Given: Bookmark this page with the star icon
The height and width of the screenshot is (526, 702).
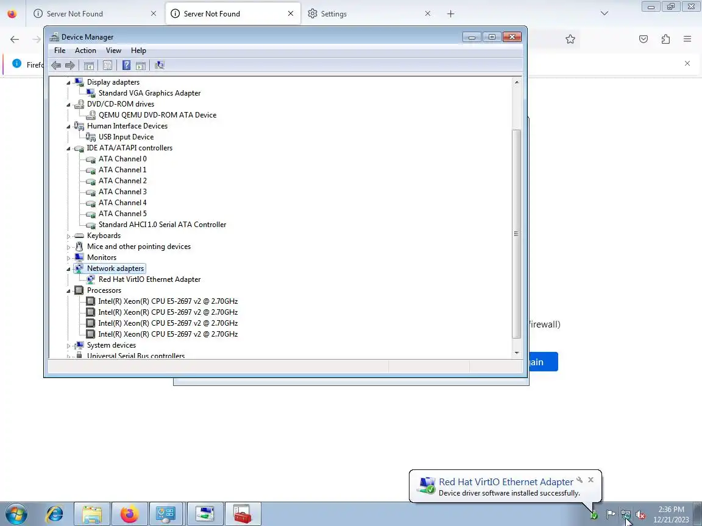Looking at the screenshot, I should pos(570,40).
